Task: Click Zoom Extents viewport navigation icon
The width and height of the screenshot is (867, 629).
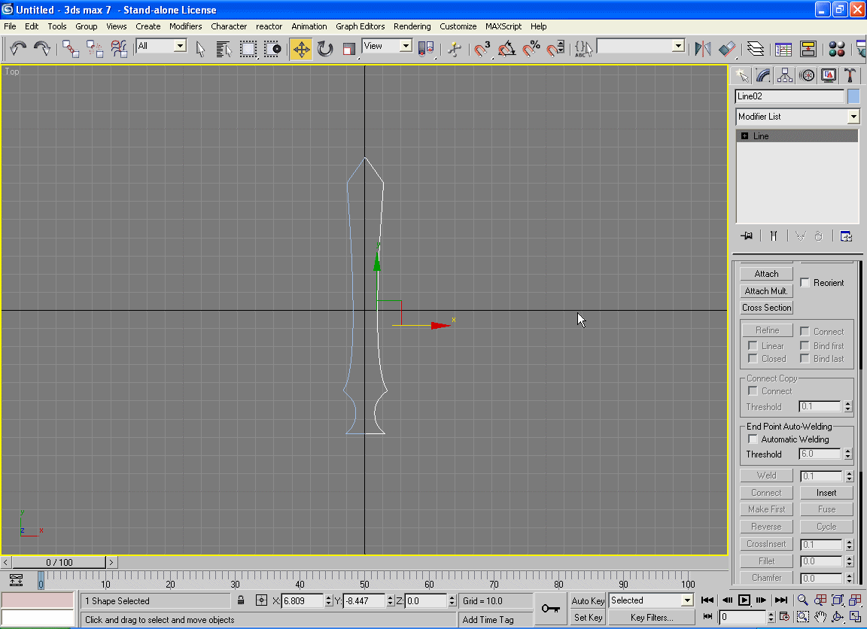Action: click(838, 600)
